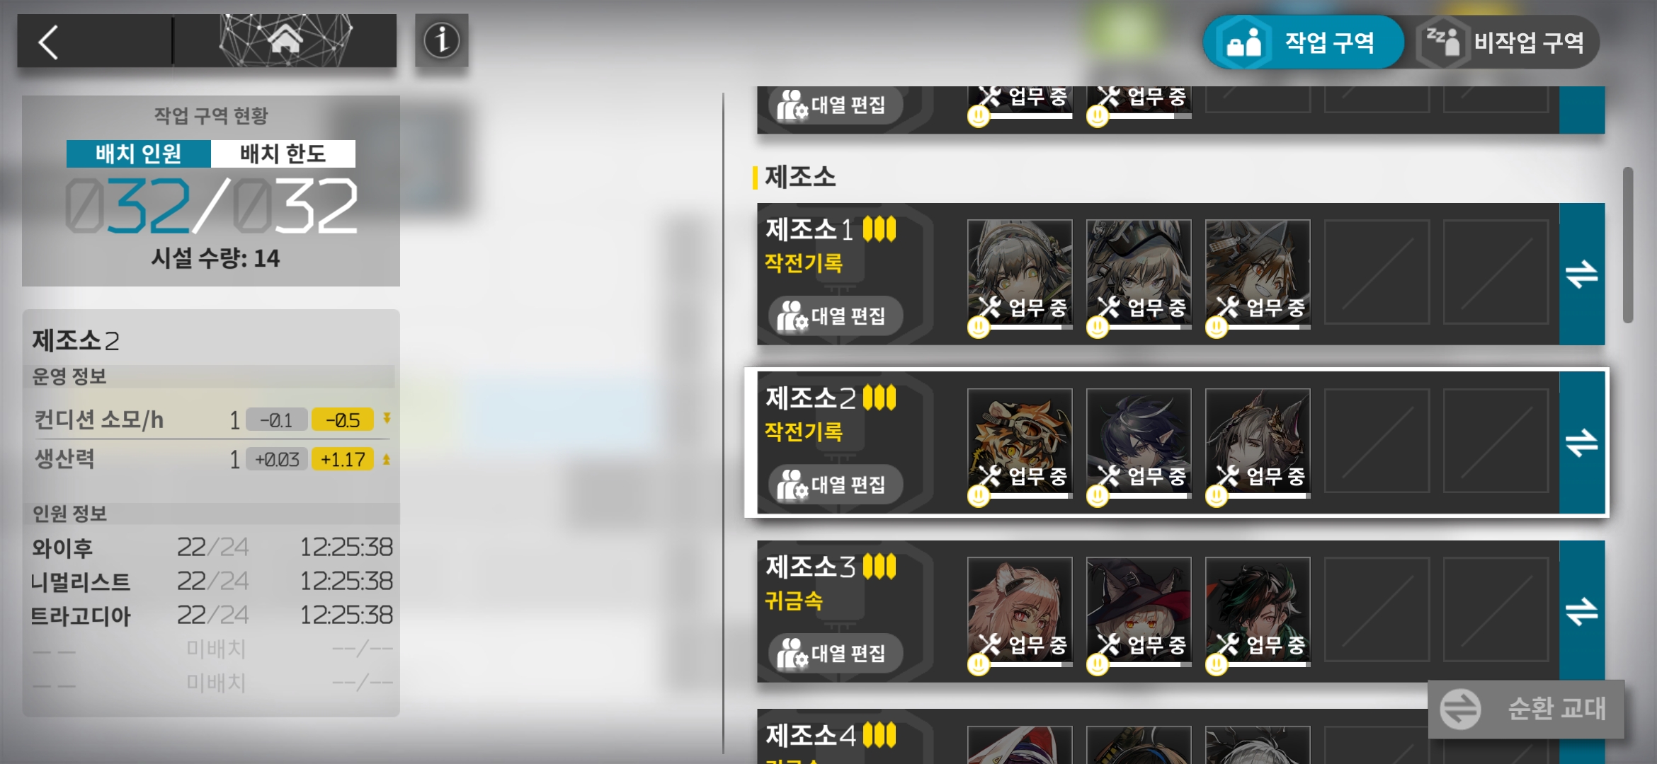Switch to the 작업 구역 tab
Viewport: 1657px width, 764px height.
(1303, 42)
